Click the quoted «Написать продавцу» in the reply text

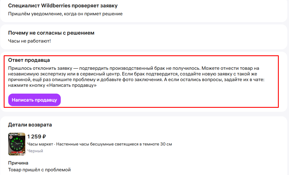(73, 85)
